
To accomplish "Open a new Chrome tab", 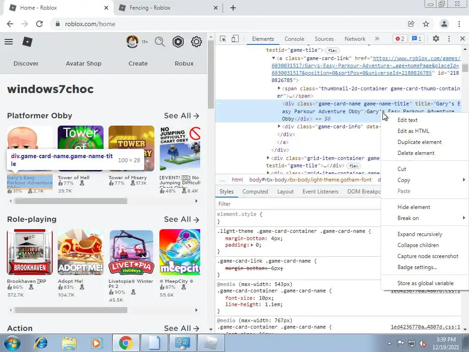I will pos(233,8).
